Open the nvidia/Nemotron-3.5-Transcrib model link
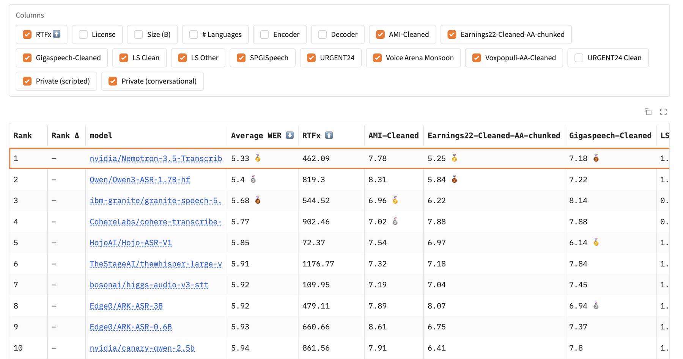 [x=156, y=158]
